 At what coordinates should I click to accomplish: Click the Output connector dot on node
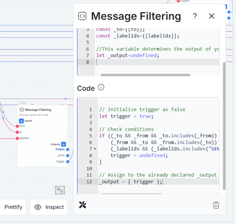68,150
